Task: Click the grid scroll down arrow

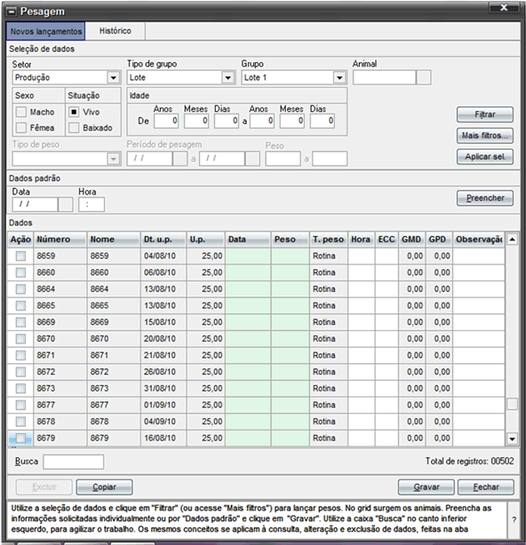Action: 512,439
